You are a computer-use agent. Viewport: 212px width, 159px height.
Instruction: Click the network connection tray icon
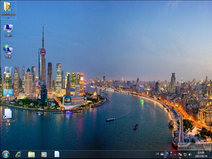click(185, 155)
